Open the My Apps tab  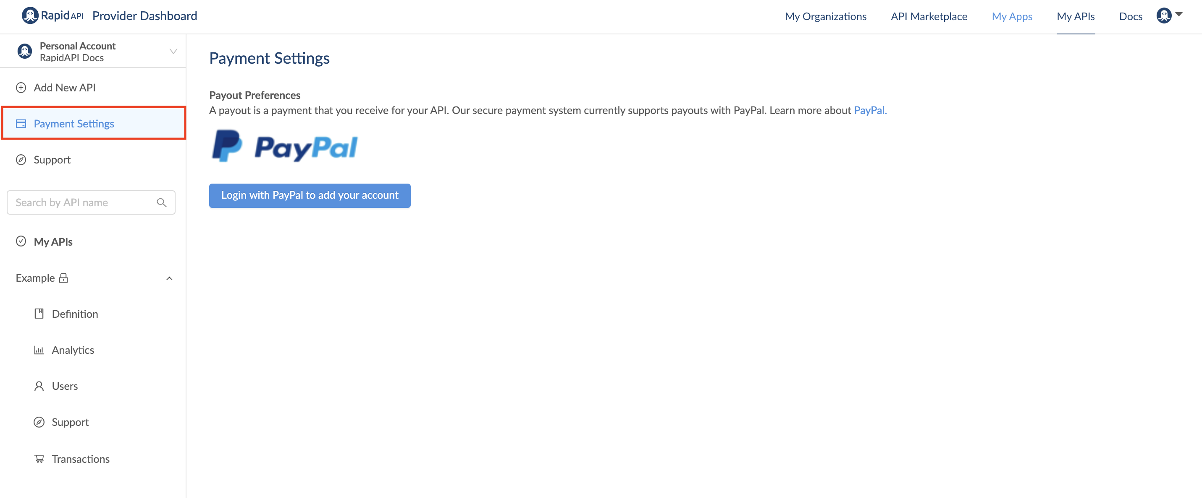[1012, 16]
